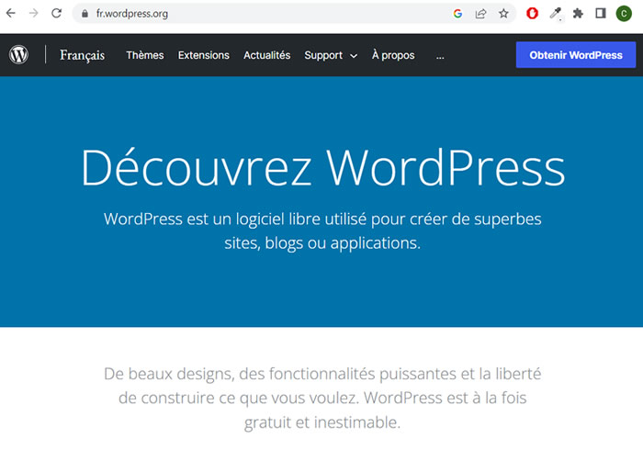Follow the À propos link

pyautogui.click(x=393, y=55)
